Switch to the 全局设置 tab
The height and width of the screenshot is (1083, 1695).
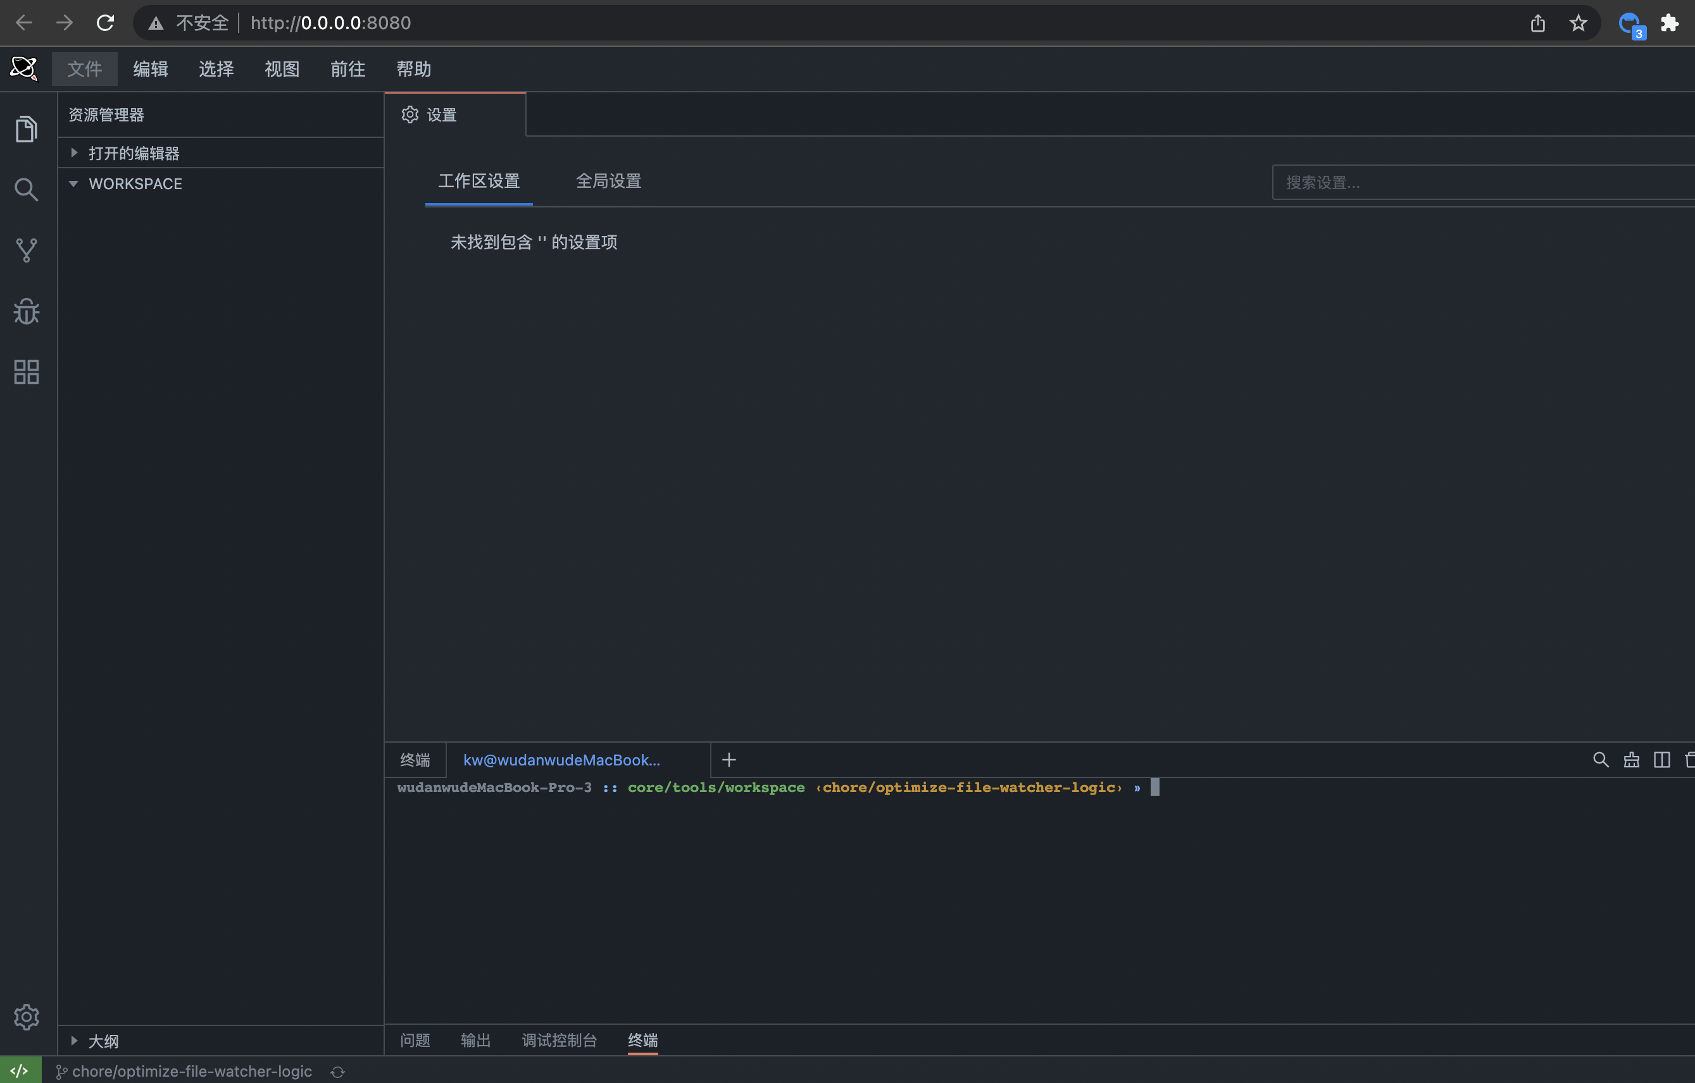tap(608, 181)
